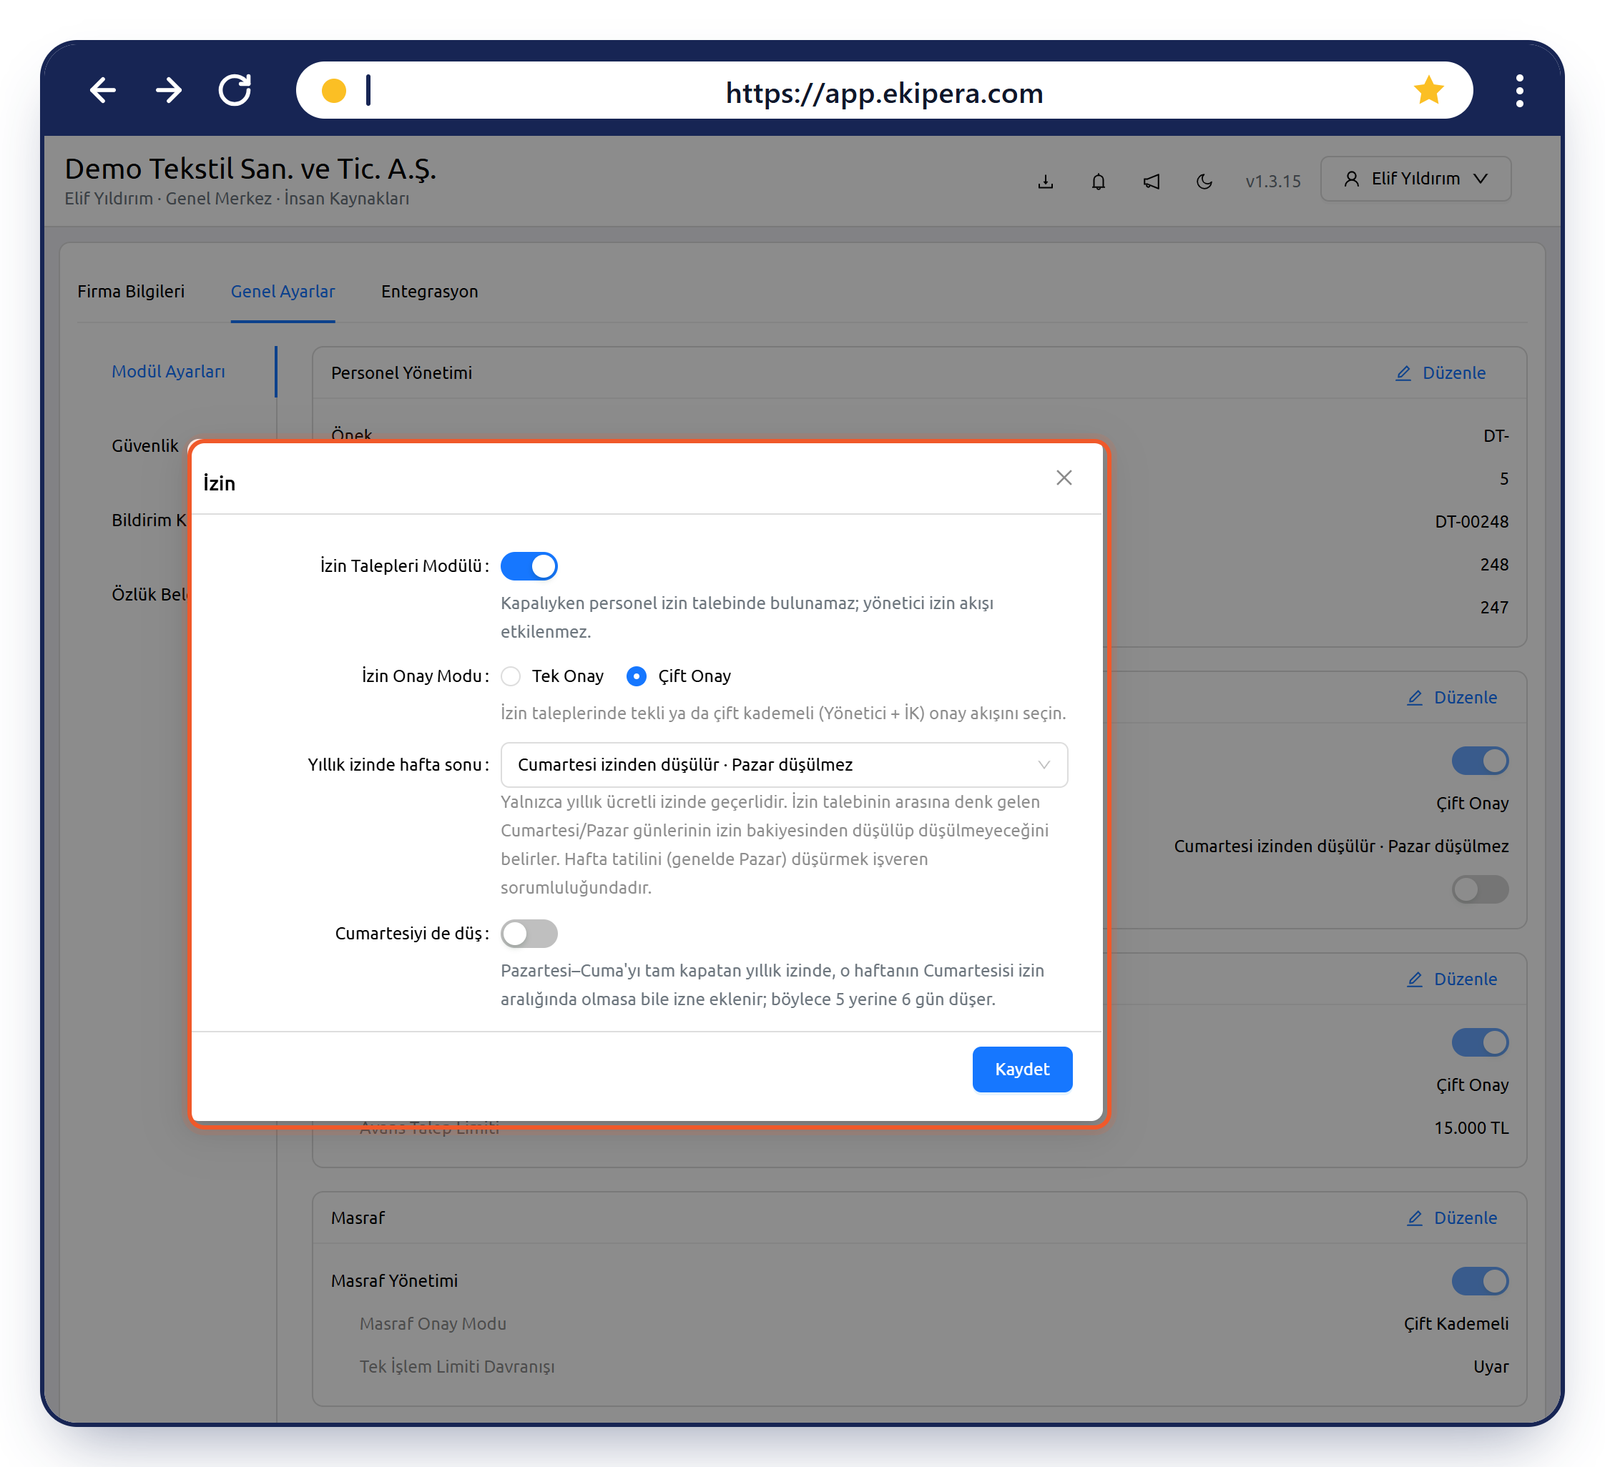The image size is (1605, 1467).
Task: Click the DT-00248 value
Action: (1471, 521)
